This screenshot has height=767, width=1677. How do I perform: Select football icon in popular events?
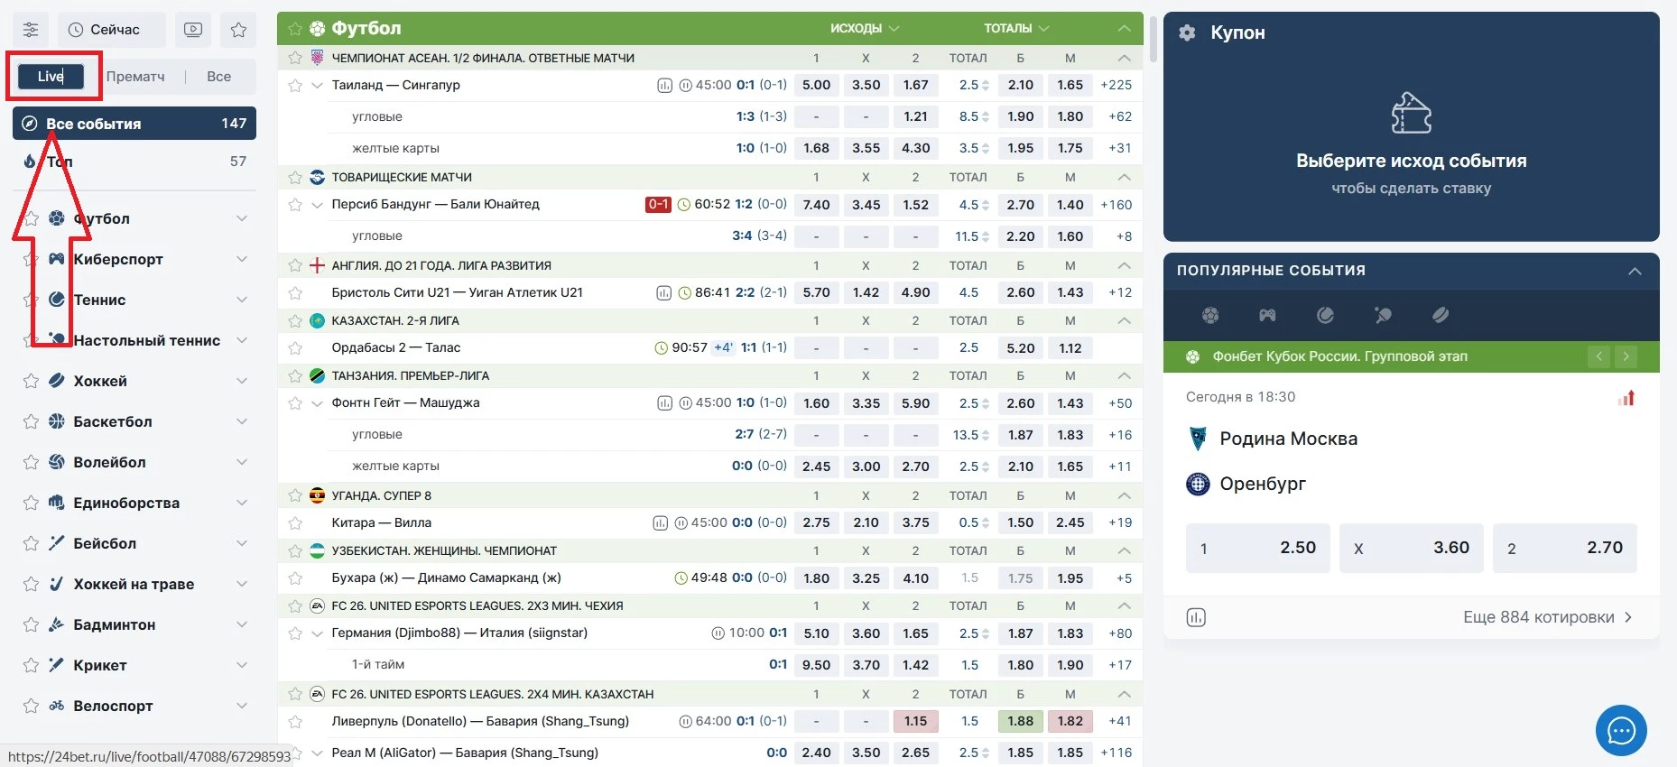[x=1210, y=315]
